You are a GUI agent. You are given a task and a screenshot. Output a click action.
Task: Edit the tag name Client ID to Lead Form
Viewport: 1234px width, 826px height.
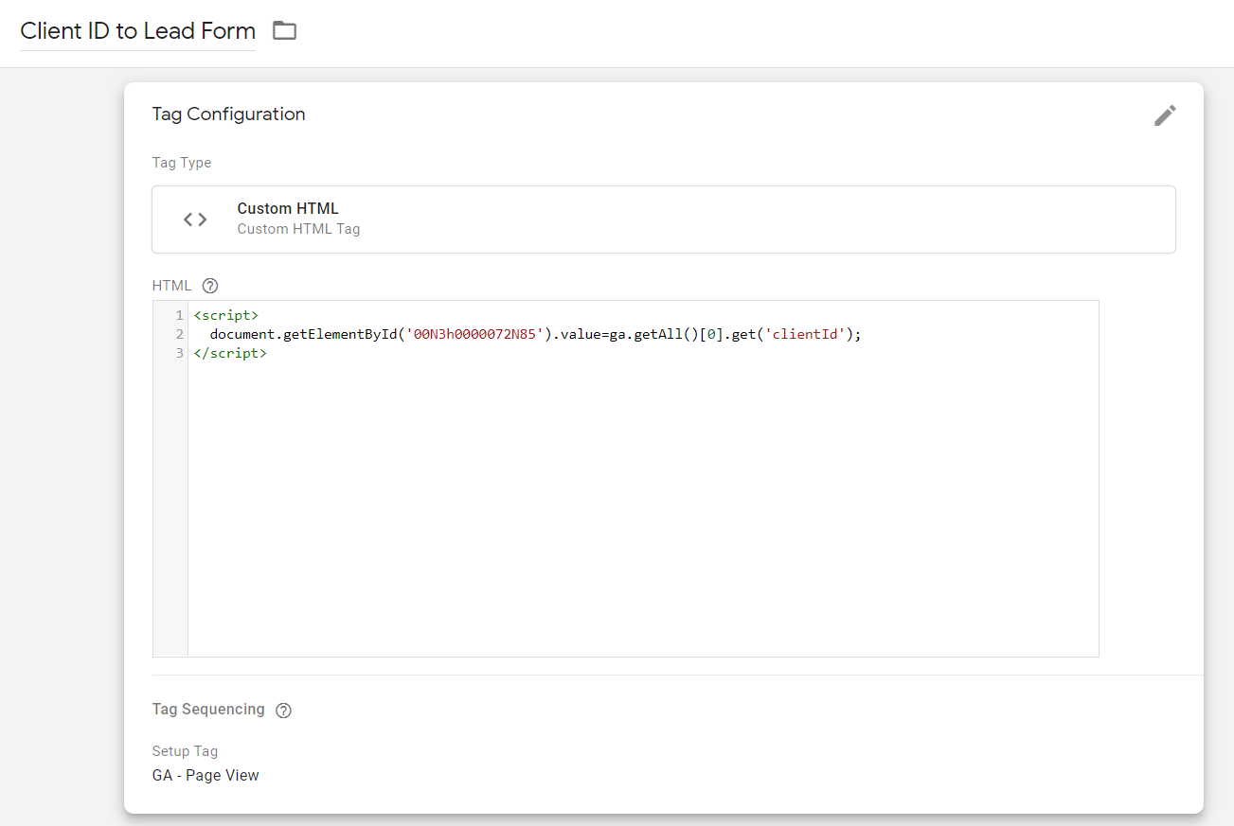(x=138, y=31)
